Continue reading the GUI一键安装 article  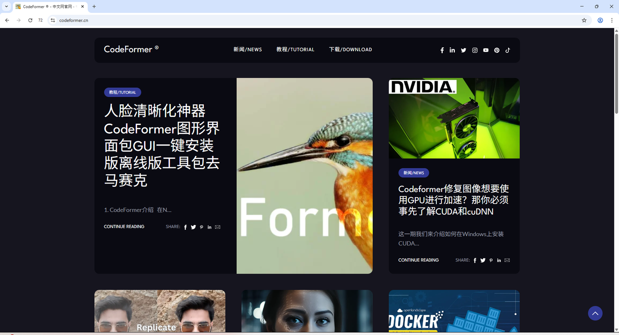coord(124,227)
